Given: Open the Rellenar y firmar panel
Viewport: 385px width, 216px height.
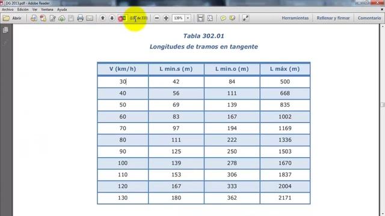Looking at the screenshot, I should (333, 18).
